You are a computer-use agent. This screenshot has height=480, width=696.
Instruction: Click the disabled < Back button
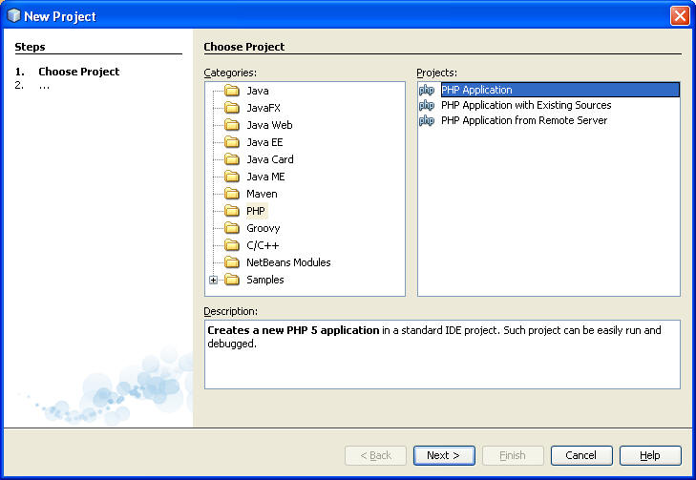(x=375, y=455)
